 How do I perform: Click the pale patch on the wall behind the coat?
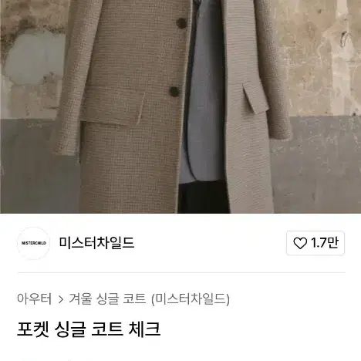[x=35, y=57]
